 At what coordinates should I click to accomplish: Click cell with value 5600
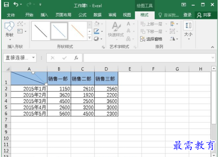pyautogui.click(x=59, y=114)
